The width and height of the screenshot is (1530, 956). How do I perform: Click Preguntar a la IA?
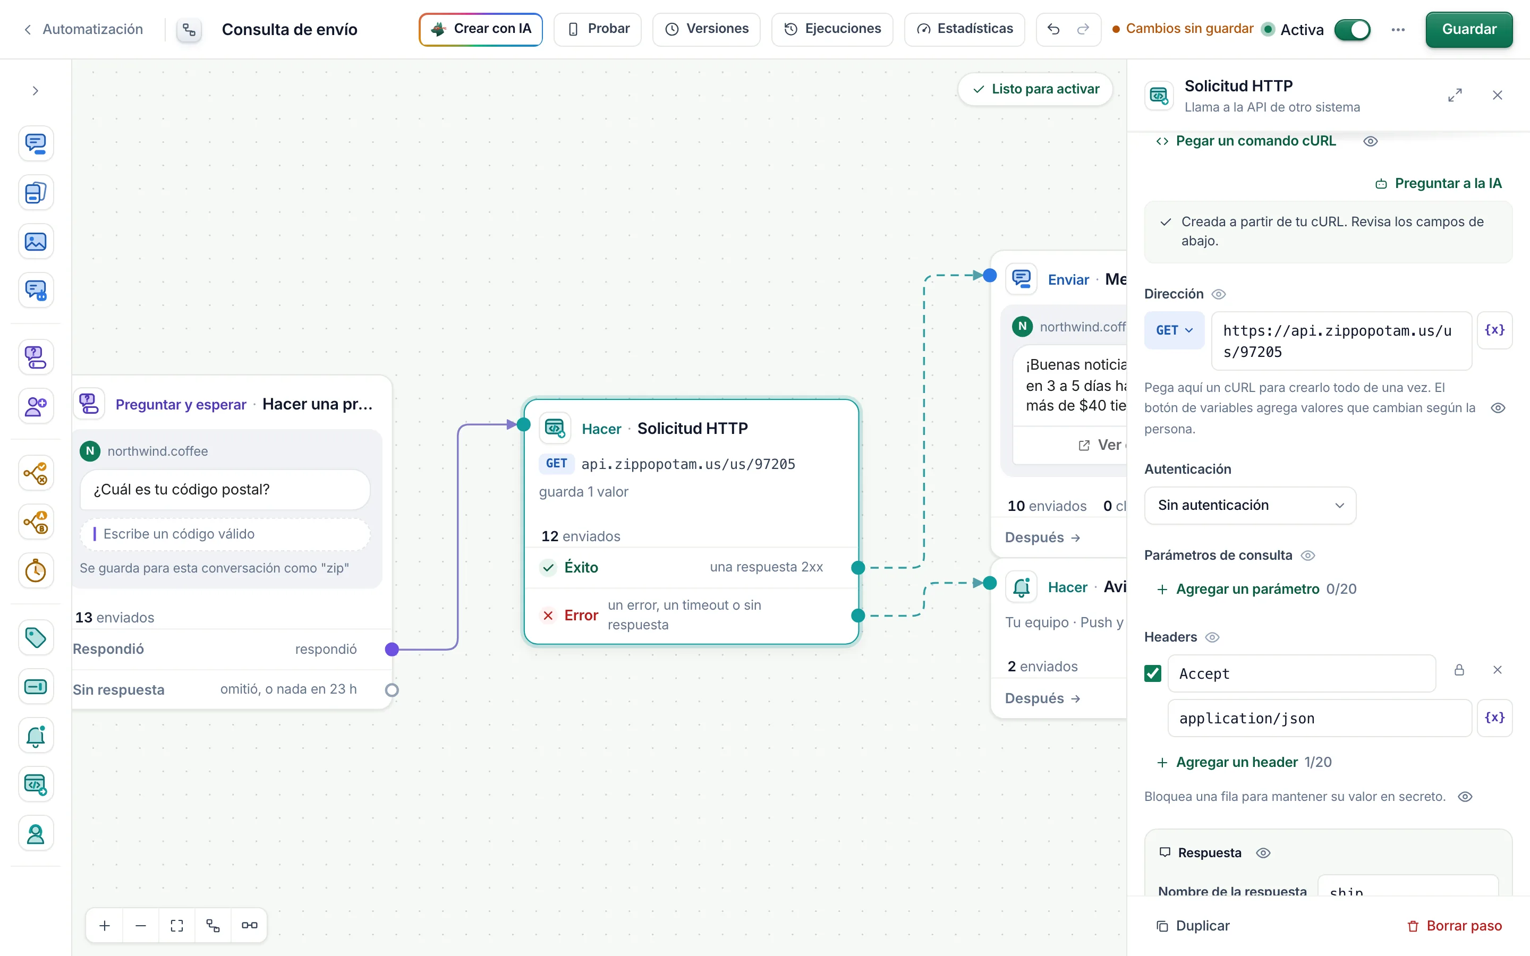click(1438, 183)
